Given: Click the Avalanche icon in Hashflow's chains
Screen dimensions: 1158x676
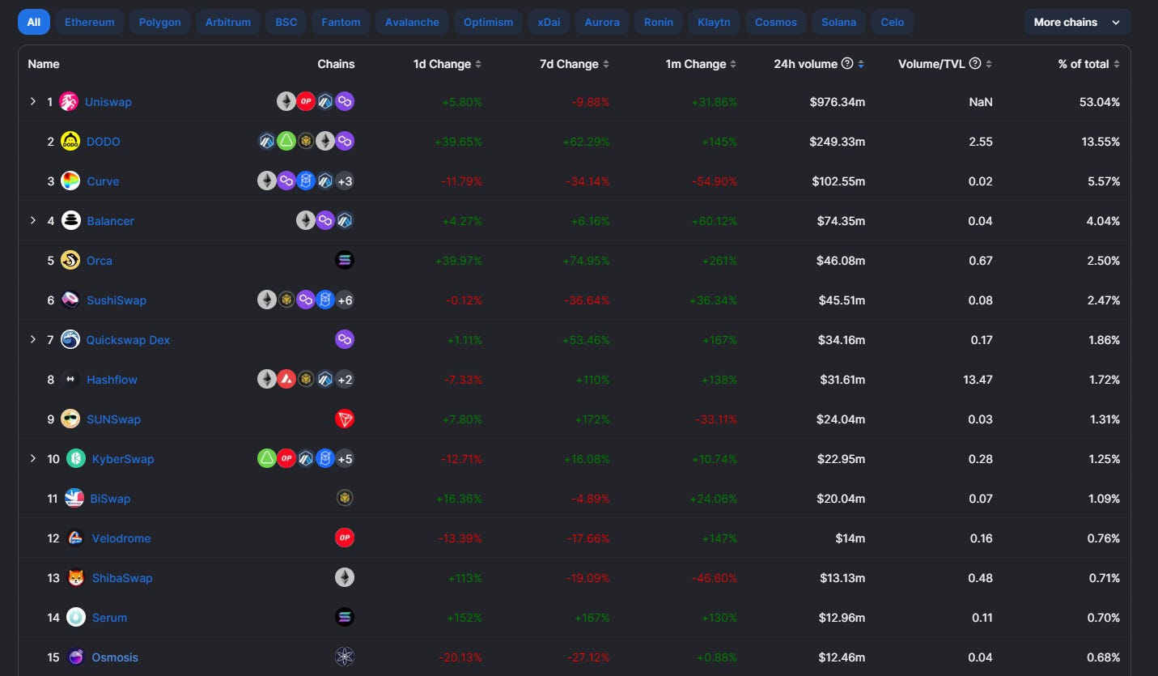Looking at the screenshot, I should pos(286,379).
